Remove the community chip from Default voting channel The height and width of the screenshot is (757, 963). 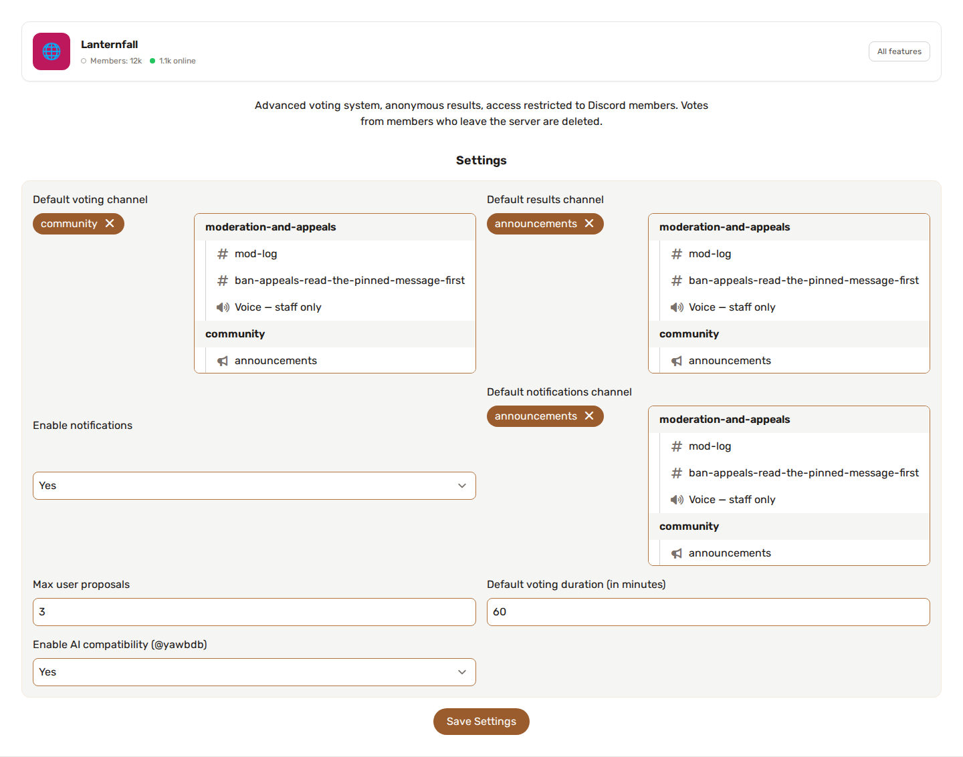tap(110, 224)
